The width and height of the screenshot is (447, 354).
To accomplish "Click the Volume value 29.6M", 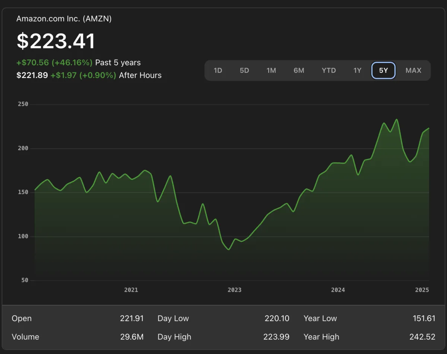I will pos(132,337).
